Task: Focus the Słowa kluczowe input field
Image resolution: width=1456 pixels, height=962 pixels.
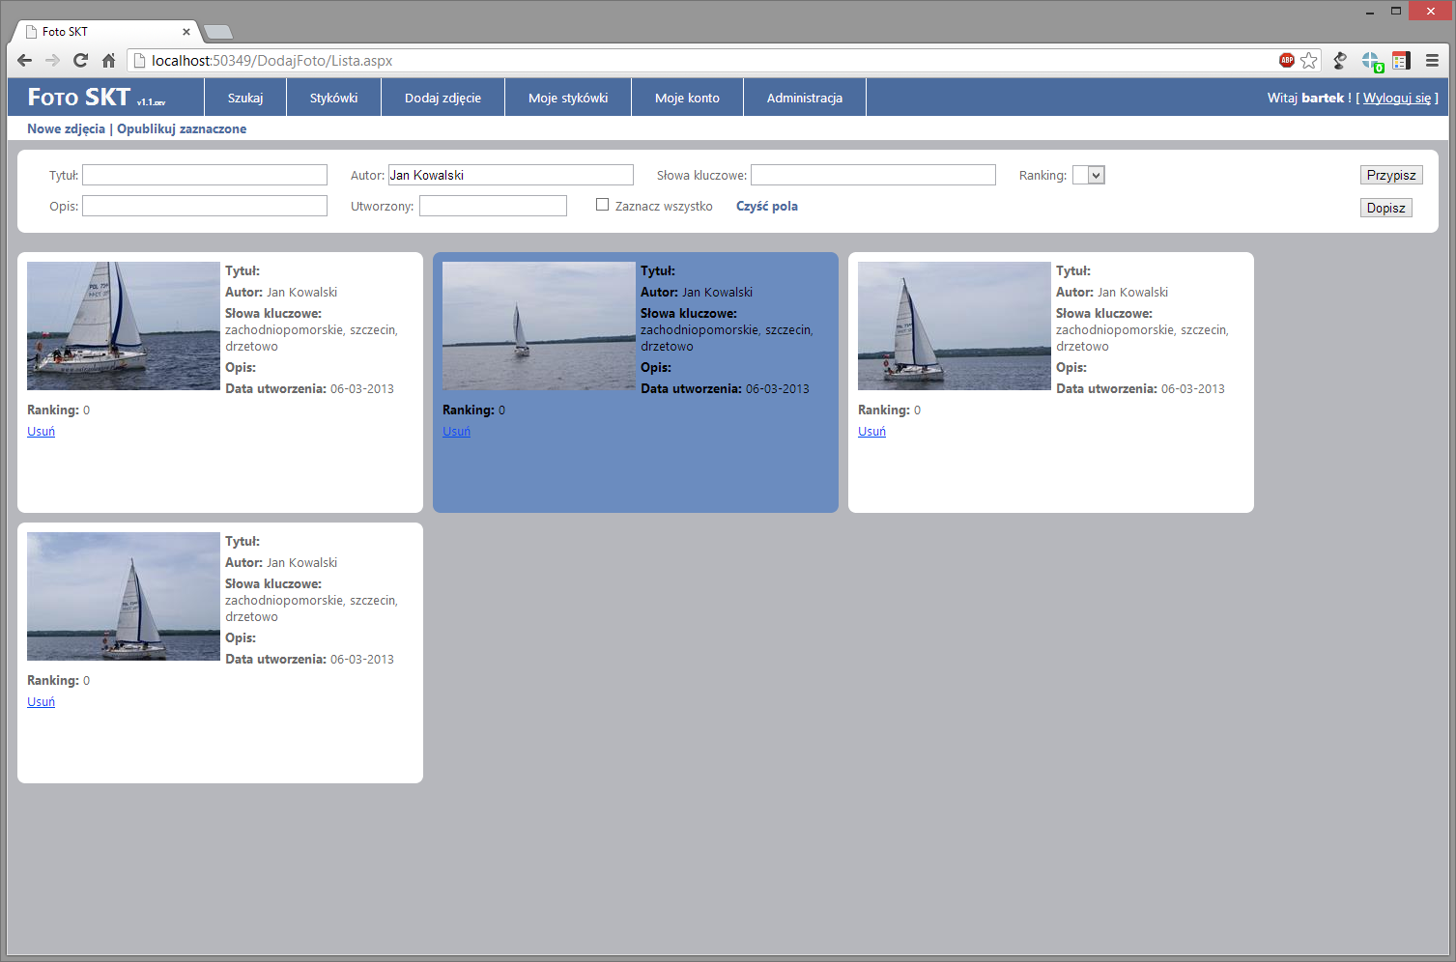Action: pos(872,175)
